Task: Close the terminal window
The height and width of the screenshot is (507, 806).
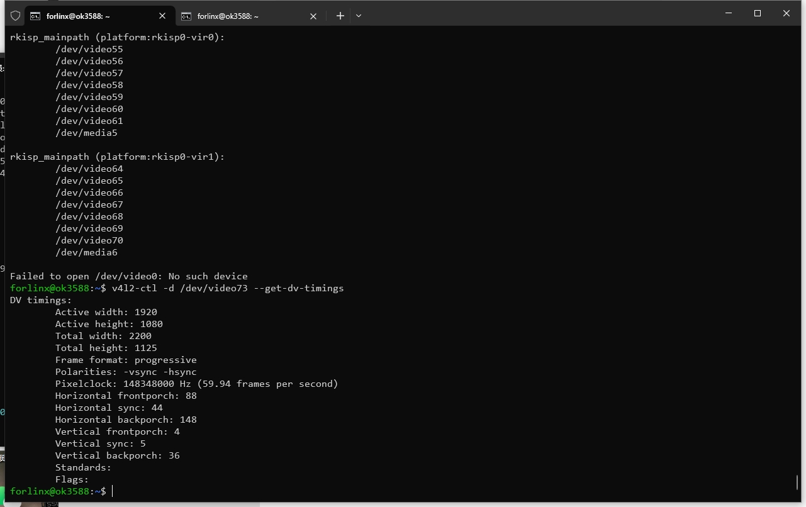Action: (x=786, y=13)
